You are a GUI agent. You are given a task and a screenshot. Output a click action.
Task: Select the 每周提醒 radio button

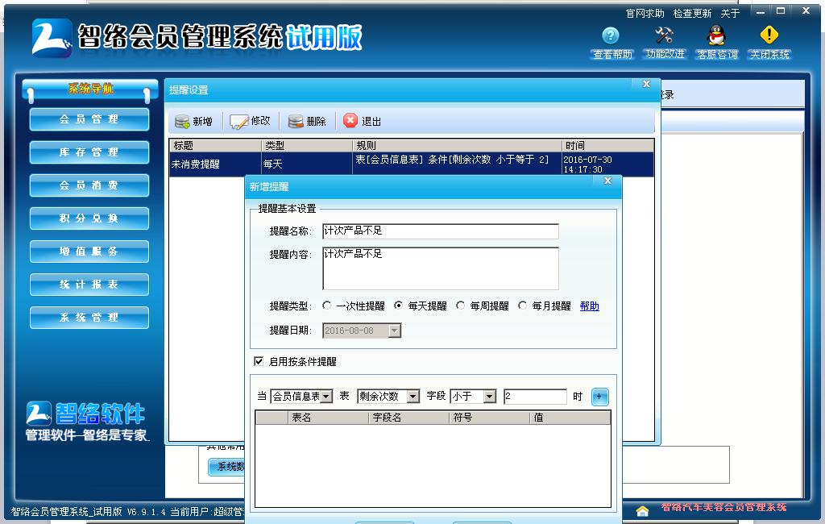point(459,305)
